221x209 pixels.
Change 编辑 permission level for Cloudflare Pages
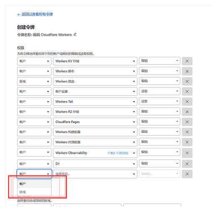pos(160,122)
